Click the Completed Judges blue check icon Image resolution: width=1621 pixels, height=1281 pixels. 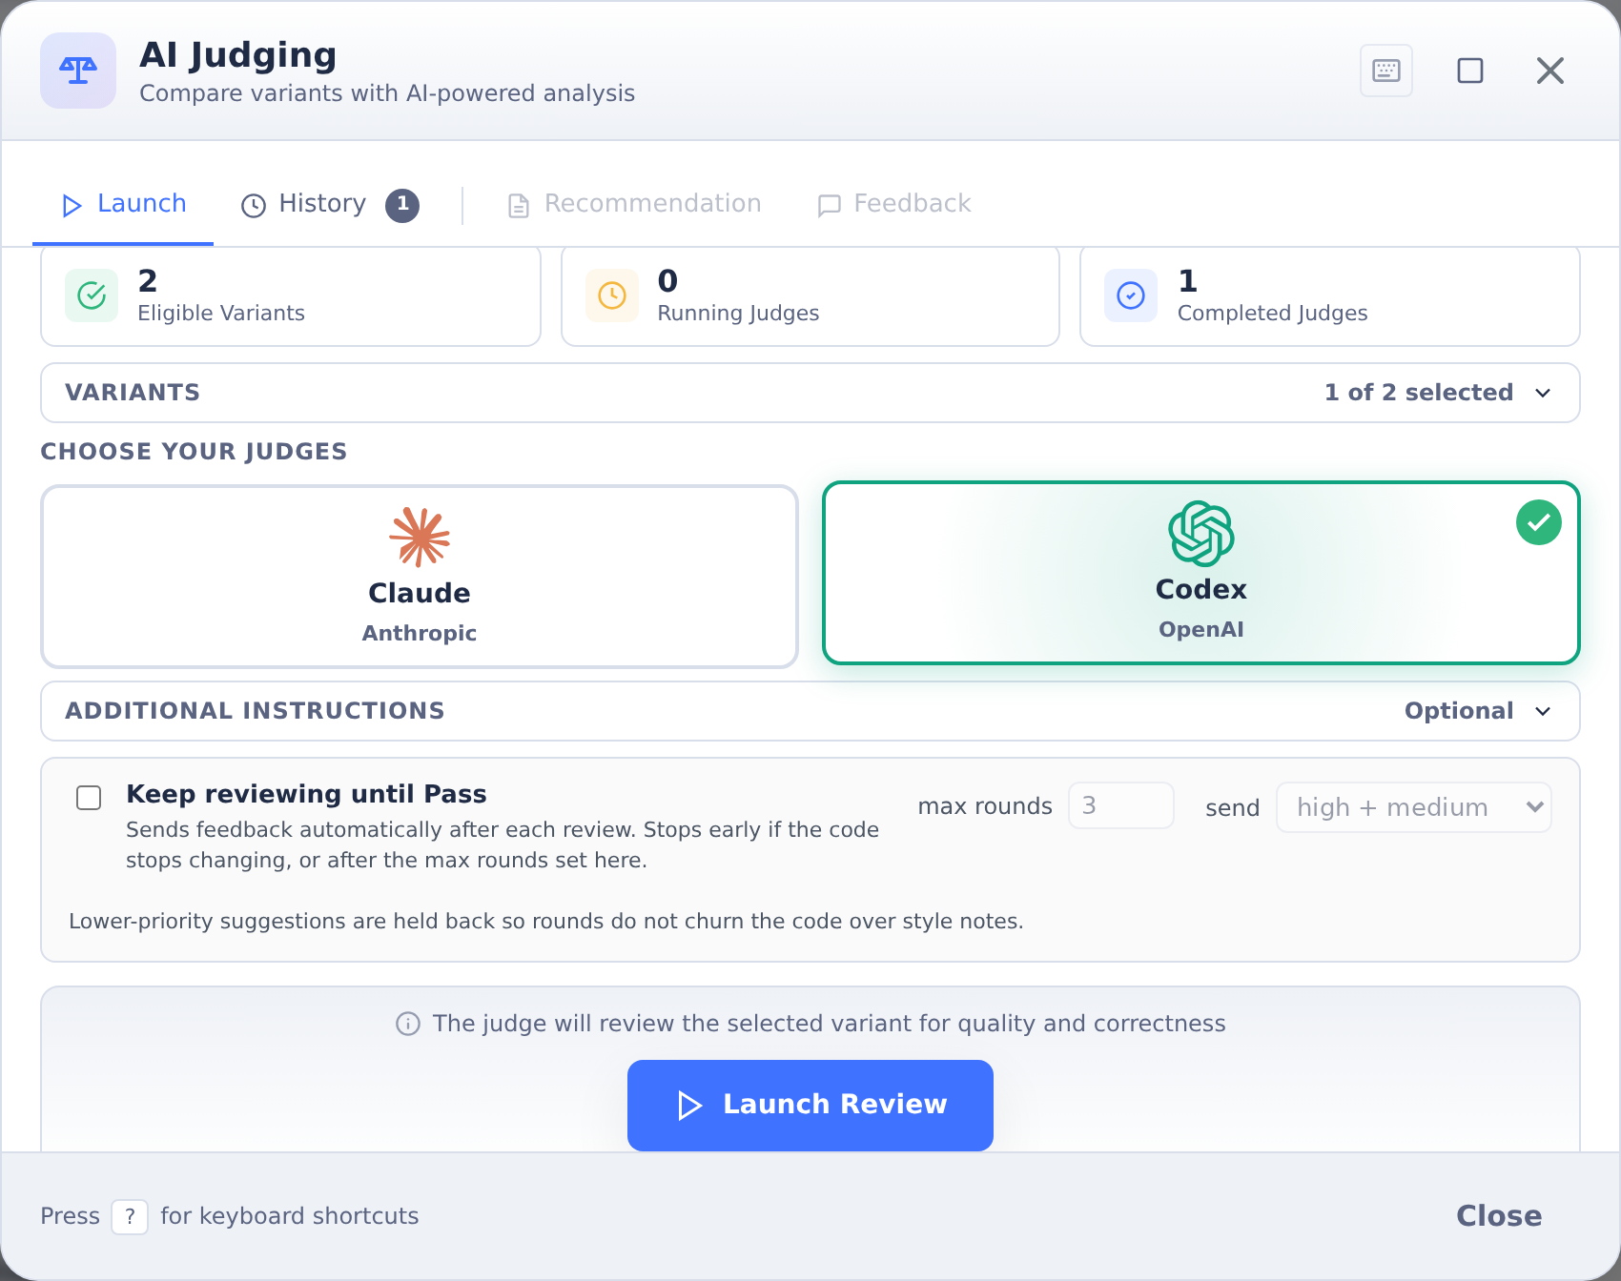pos(1131,295)
